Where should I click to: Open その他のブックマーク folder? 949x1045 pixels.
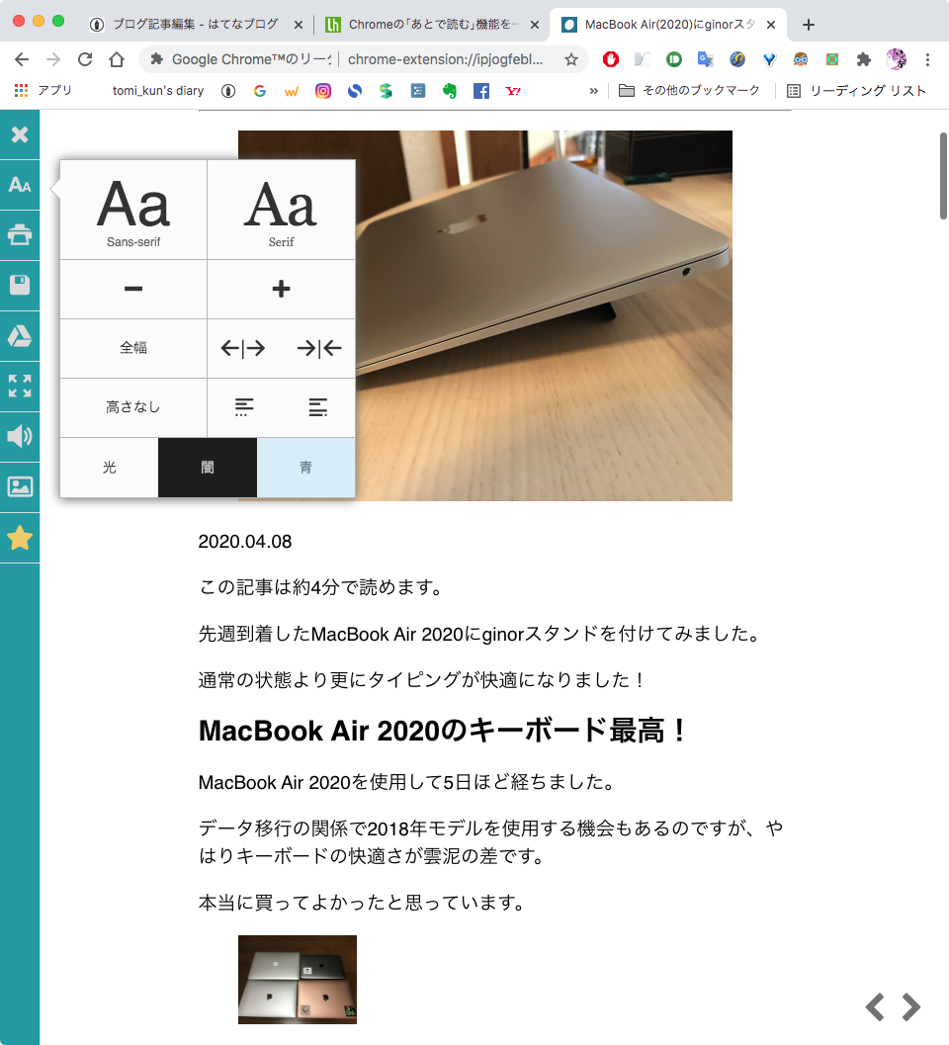click(x=704, y=90)
